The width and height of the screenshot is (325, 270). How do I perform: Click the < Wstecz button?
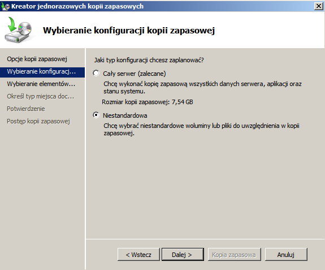138,255
